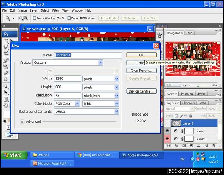Click the lock position icon
The image size is (224, 175).
[x=186, y=116]
